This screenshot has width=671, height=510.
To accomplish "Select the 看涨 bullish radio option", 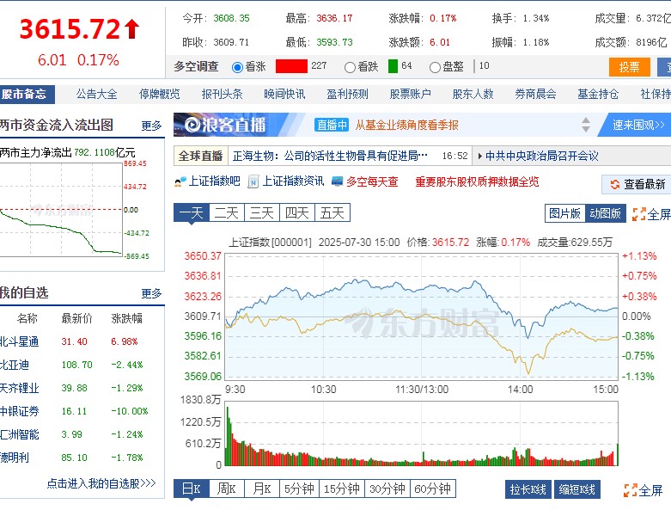I will pos(237,67).
